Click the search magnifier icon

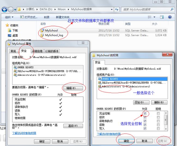[172, 9]
